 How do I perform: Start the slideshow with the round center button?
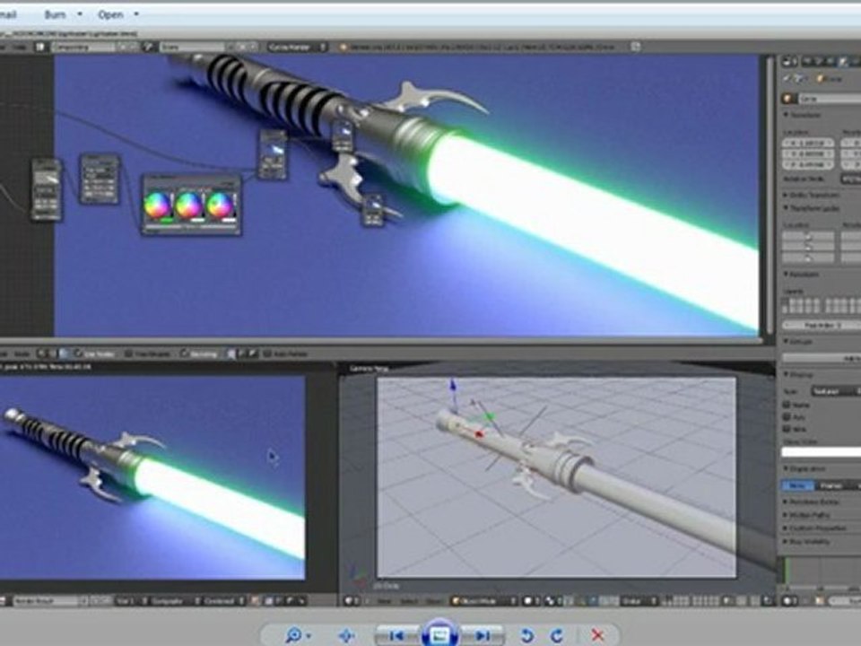click(439, 634)
